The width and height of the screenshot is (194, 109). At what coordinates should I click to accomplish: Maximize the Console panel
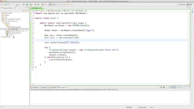[x=189, y=87]
